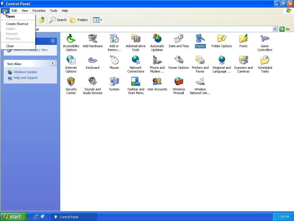Open the Tools menu

point(54,11)
